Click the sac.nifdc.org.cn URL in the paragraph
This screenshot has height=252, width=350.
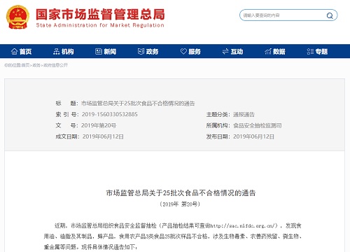tap(244, 225)
